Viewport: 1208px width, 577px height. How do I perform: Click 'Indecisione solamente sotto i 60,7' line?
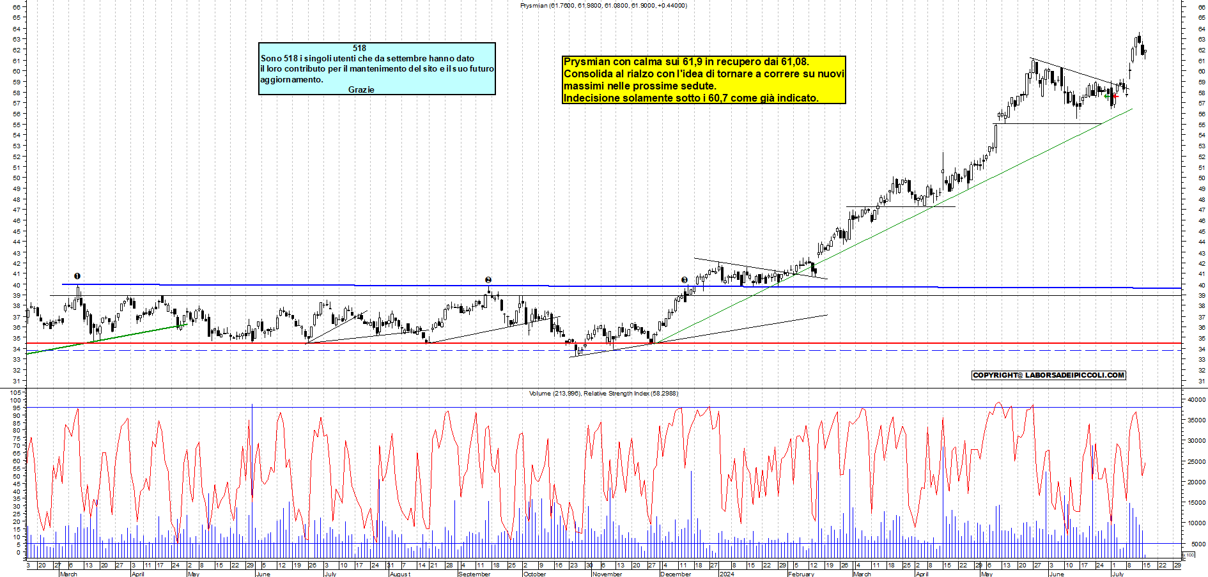691,98
